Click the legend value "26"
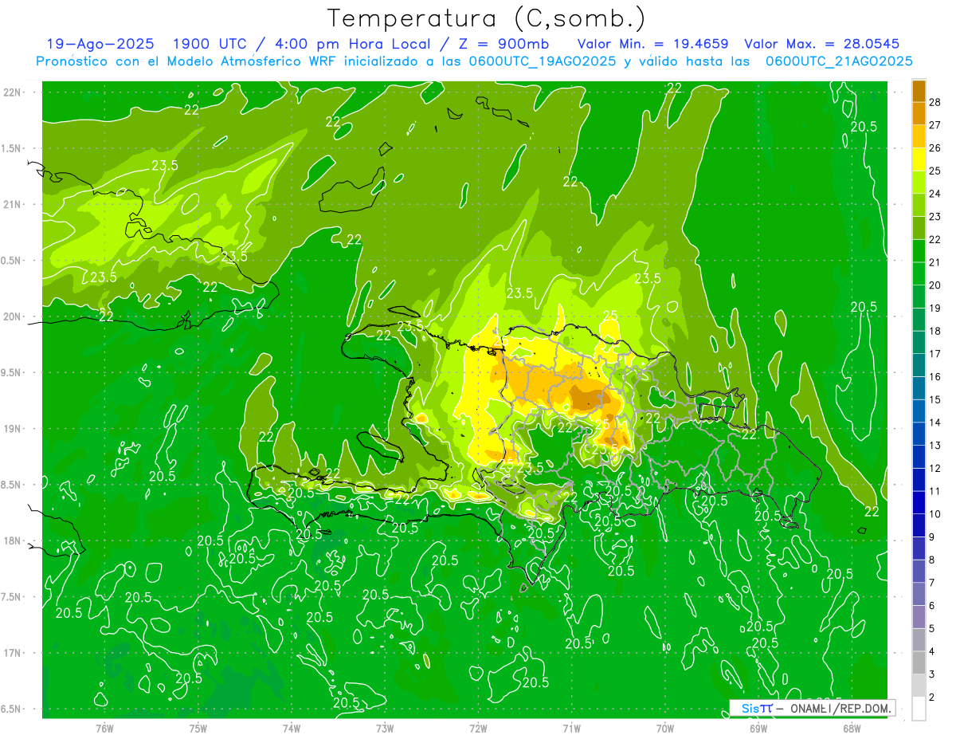The height and width of the screenshot is (739, 956). (935, 148)
